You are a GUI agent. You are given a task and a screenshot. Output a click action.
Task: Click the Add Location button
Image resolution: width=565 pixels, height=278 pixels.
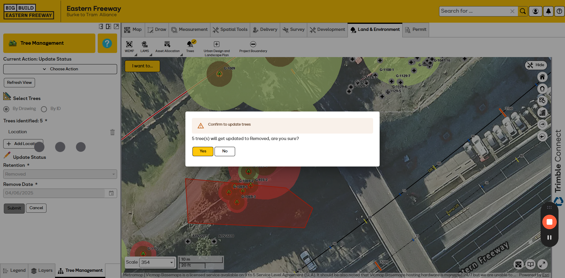pyautogui.click(x=23, y=144)
